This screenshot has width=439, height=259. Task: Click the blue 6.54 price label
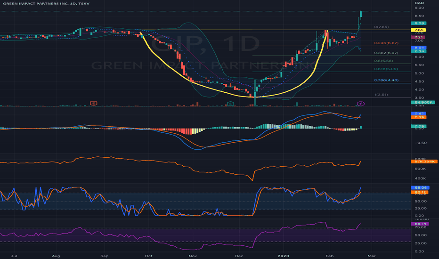419,48
